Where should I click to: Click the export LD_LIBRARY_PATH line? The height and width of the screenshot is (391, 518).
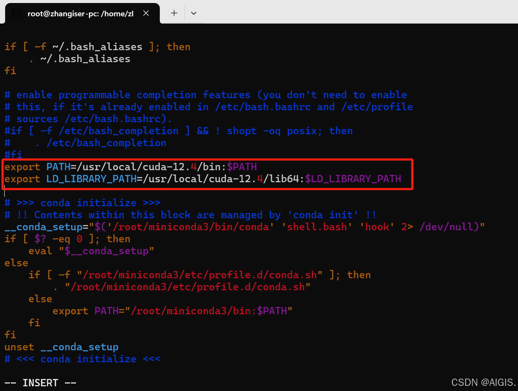203,179
